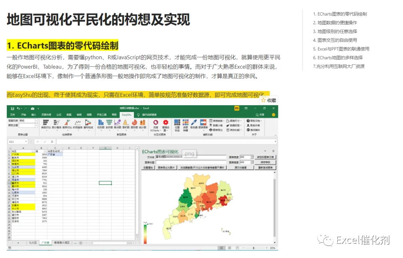The image size is (403, 258).
Task: Expand the ECharts task pane options arrow
Action: click(265, 151)
